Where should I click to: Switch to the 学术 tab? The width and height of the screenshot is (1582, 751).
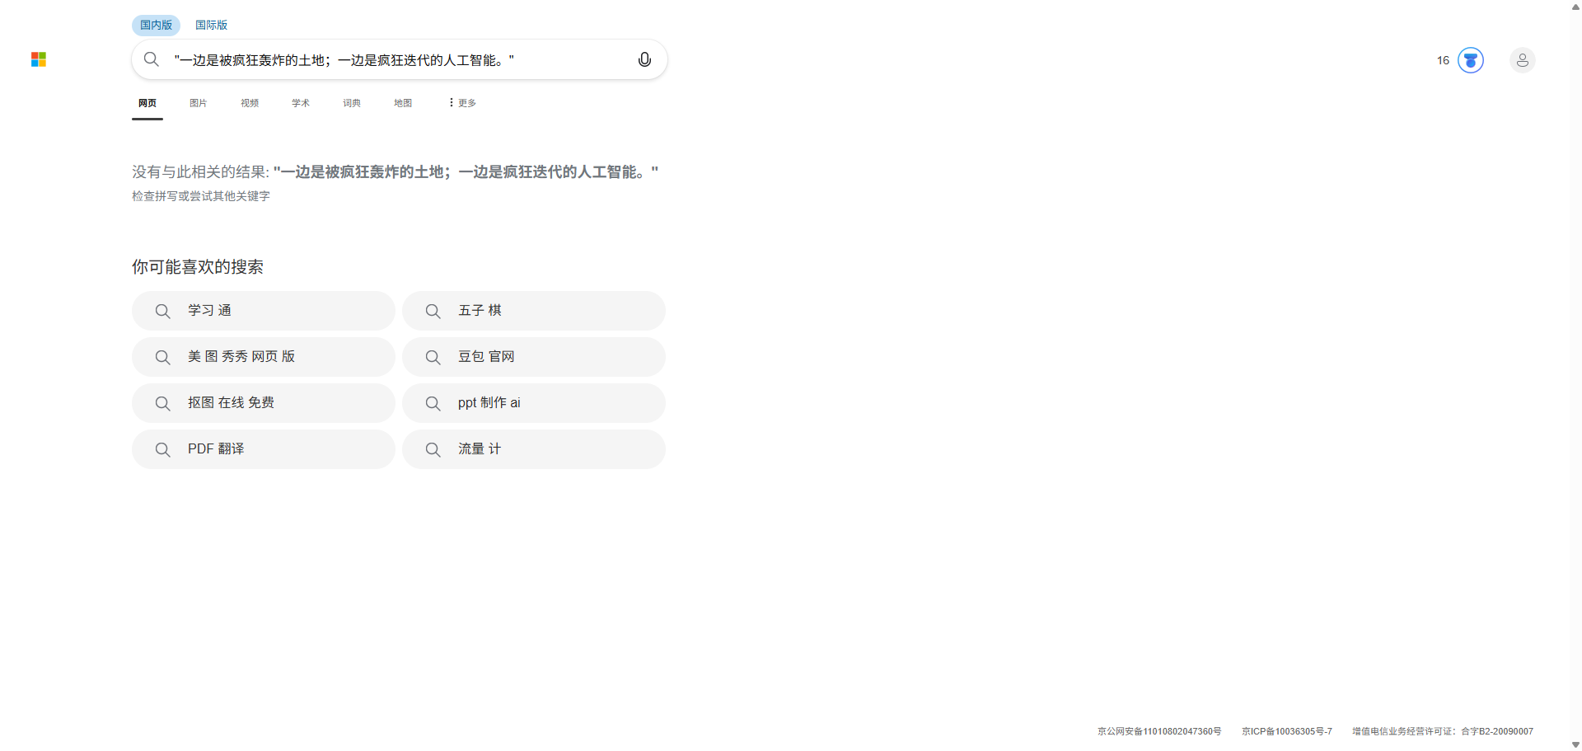pos(301,103)
